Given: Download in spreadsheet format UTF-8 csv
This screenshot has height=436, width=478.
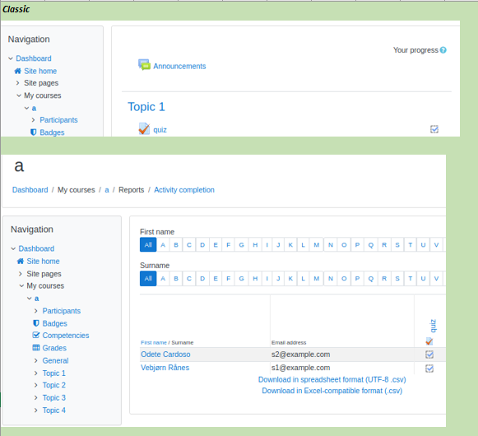Looking at the screenshot, I should click(x=332, y=379).
